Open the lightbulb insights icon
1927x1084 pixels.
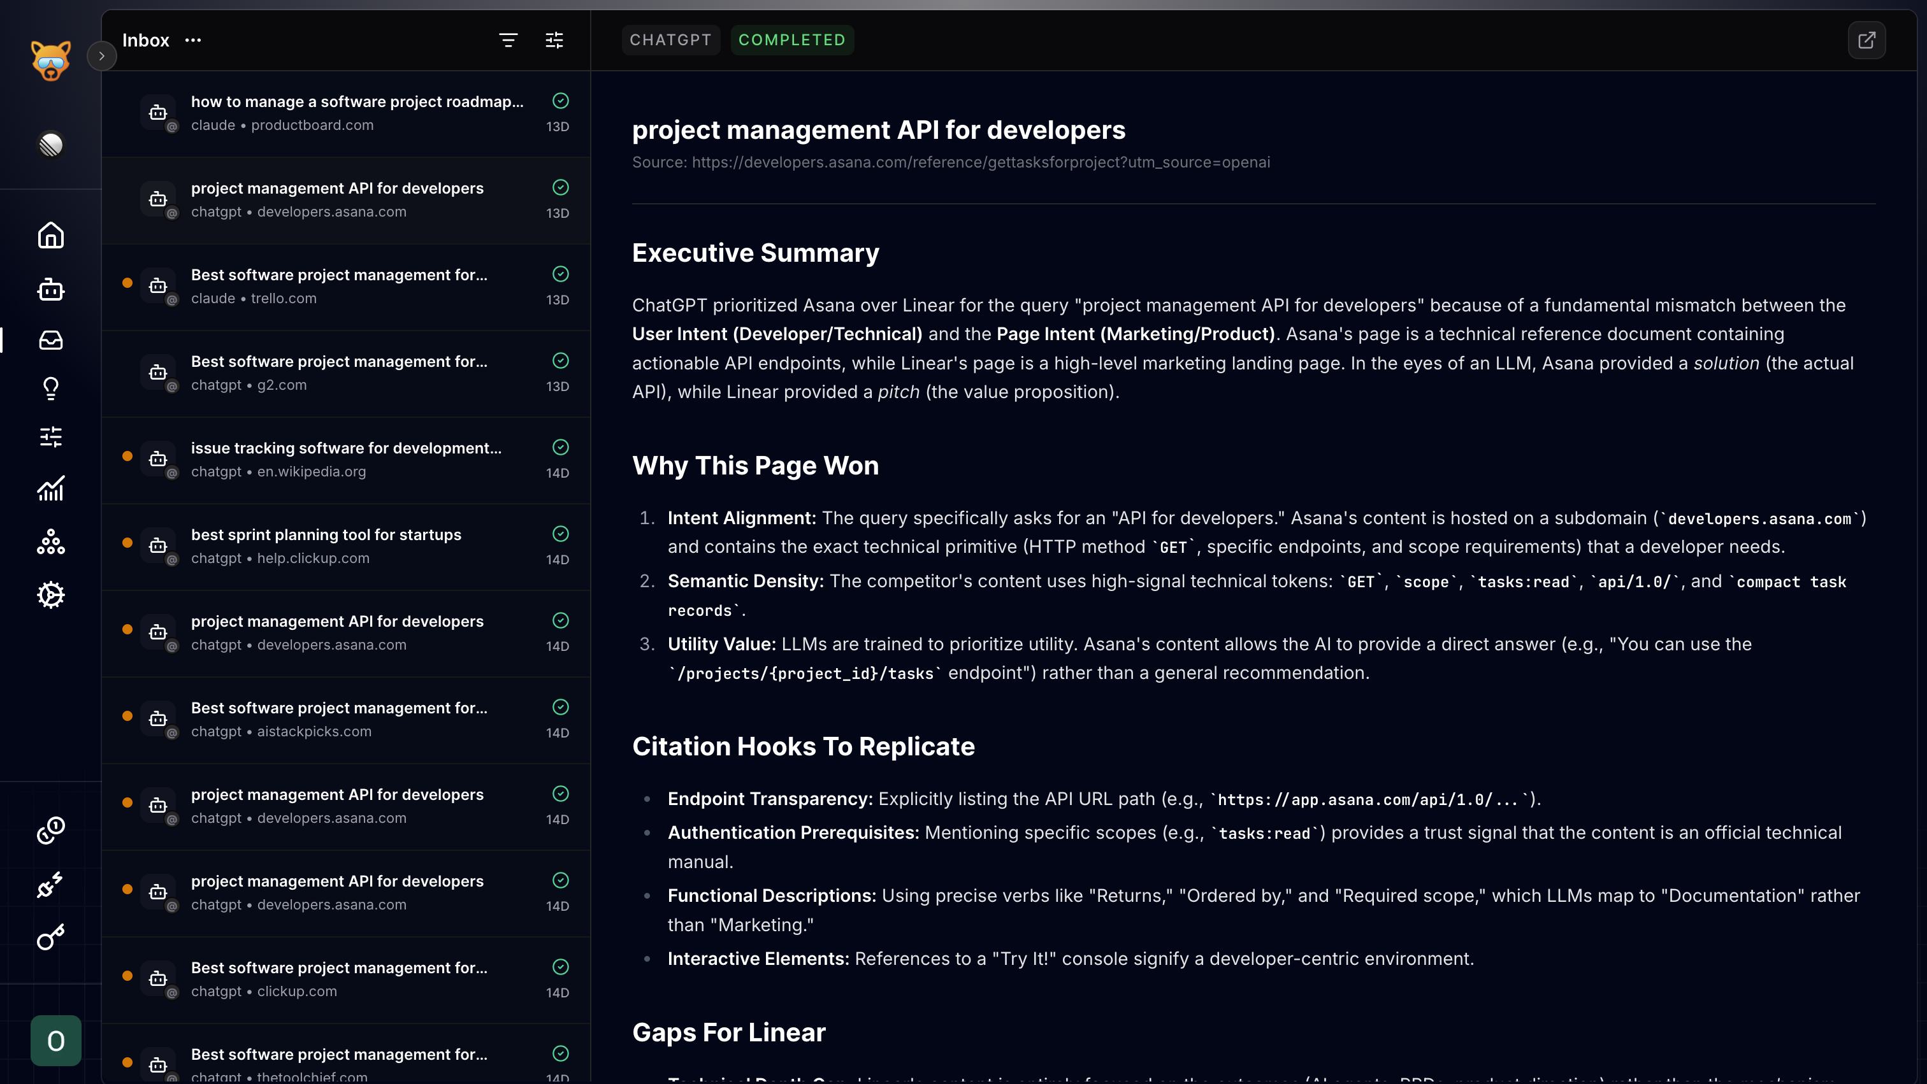51,388
